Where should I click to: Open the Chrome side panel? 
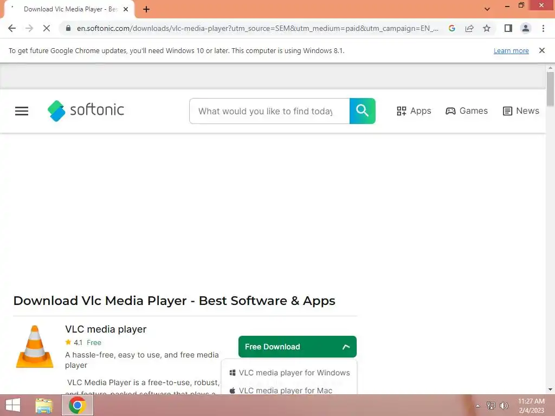coord(508,28)
